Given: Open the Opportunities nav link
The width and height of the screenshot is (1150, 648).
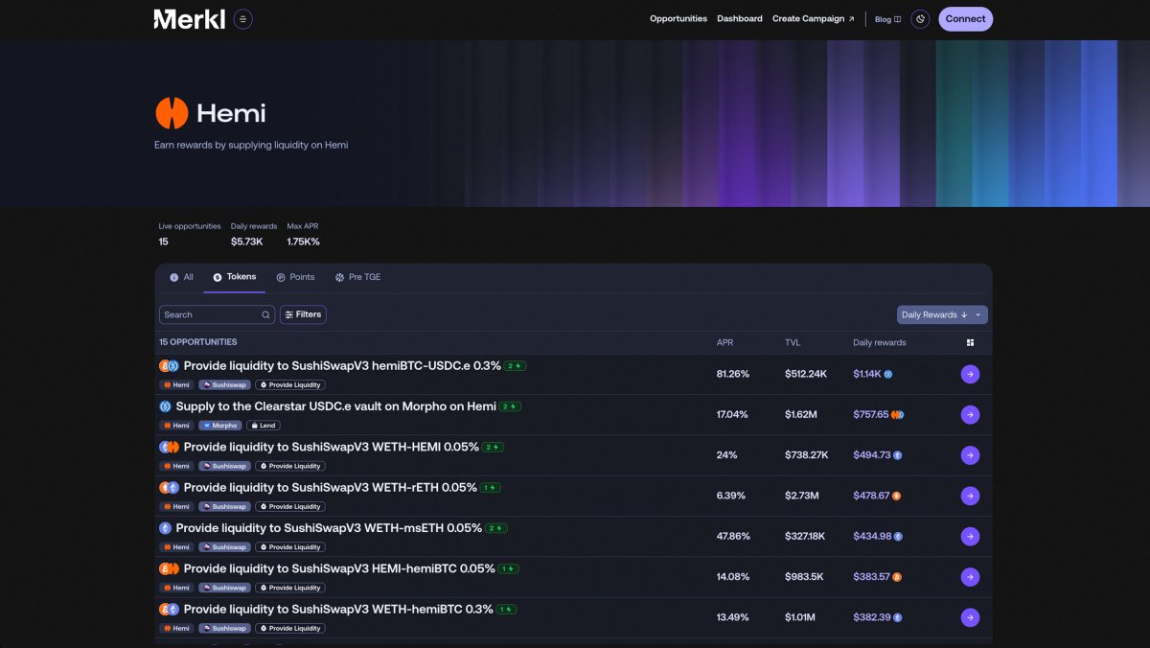Looking at the screenshot, I should (x=678, y=19).
